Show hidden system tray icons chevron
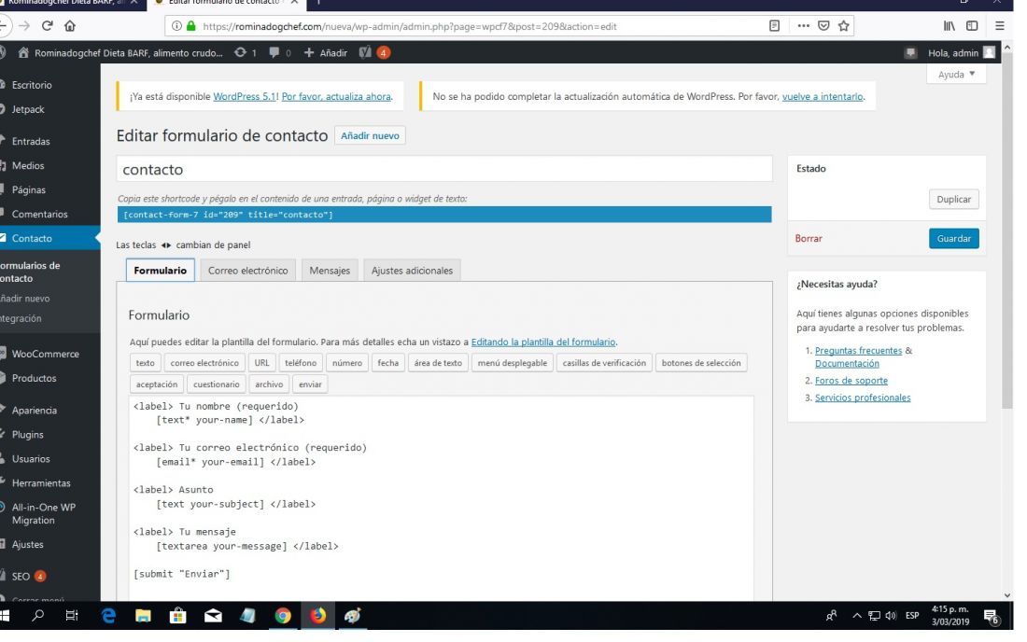The image size is (1027, 642). [857, 616]
